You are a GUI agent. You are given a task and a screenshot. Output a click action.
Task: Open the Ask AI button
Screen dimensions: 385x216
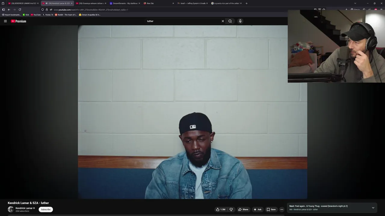click(257, 209)
